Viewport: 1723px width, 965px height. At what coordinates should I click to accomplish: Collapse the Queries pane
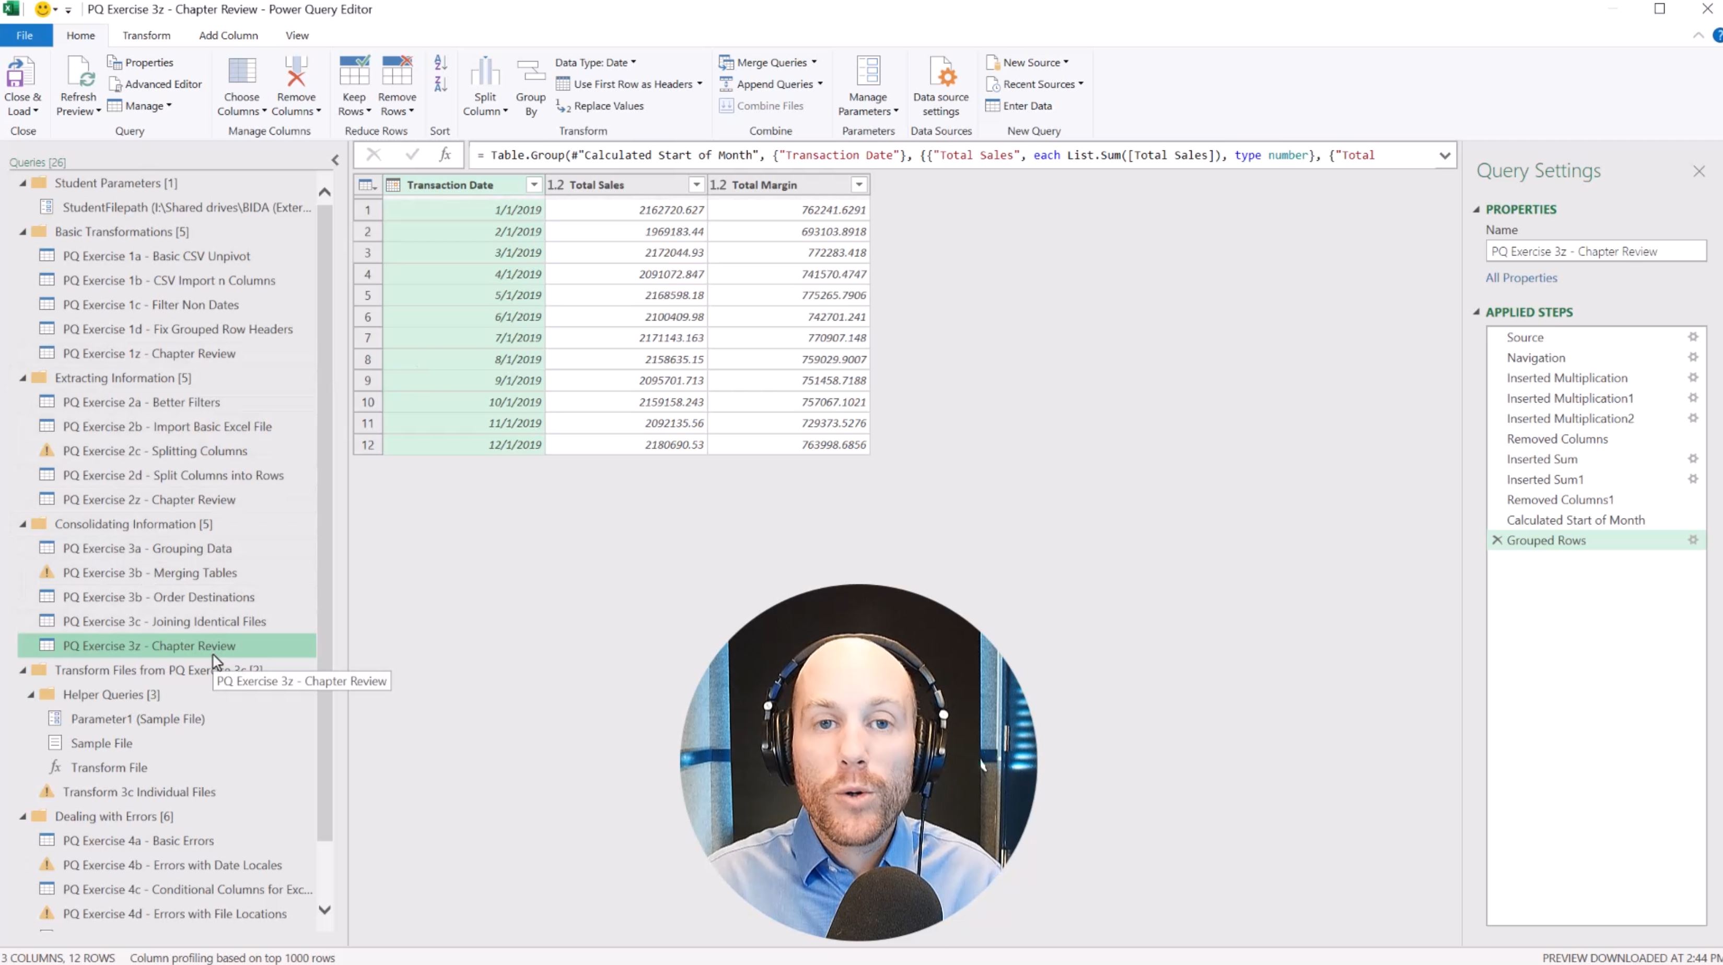click(x=335, y=160)
